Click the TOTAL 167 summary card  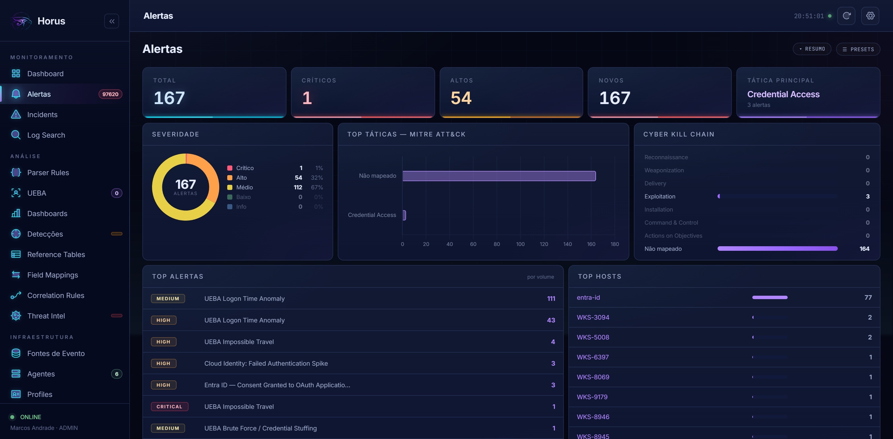click(214, 92)
